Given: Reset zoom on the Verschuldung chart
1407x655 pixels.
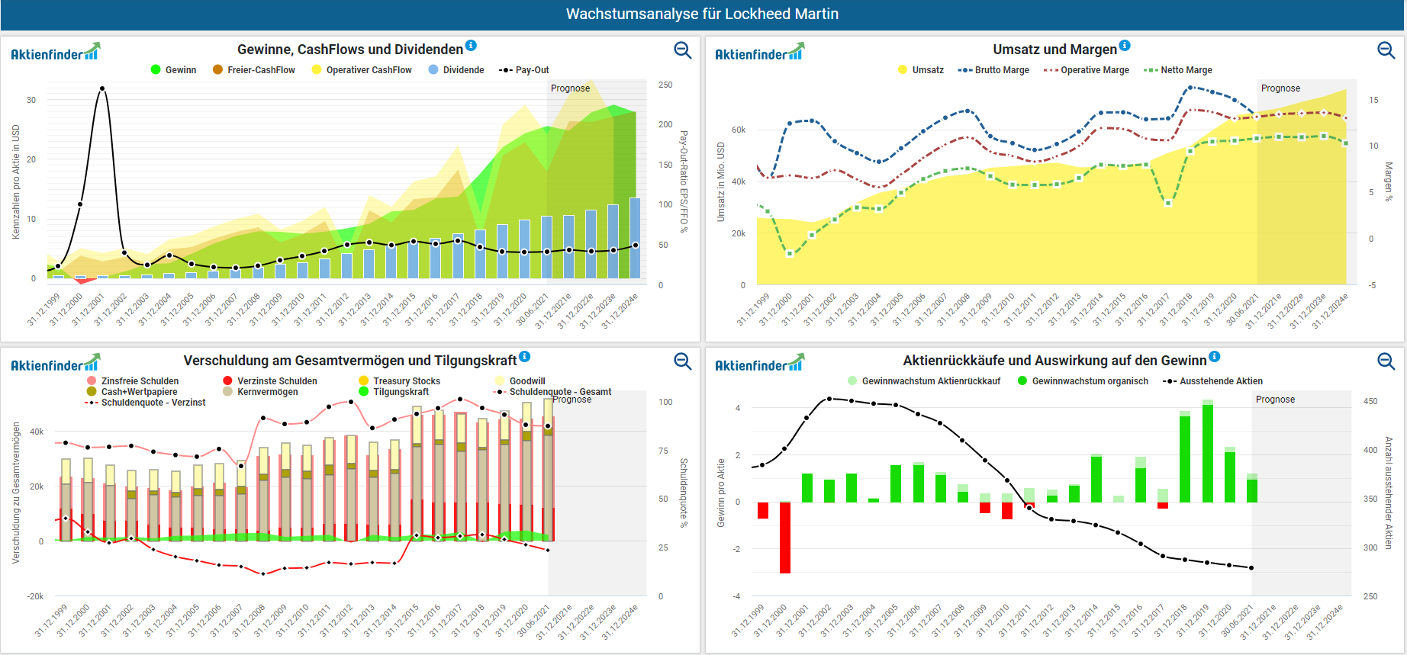Looking at the screenshot, I should click(x=682, y=361).
